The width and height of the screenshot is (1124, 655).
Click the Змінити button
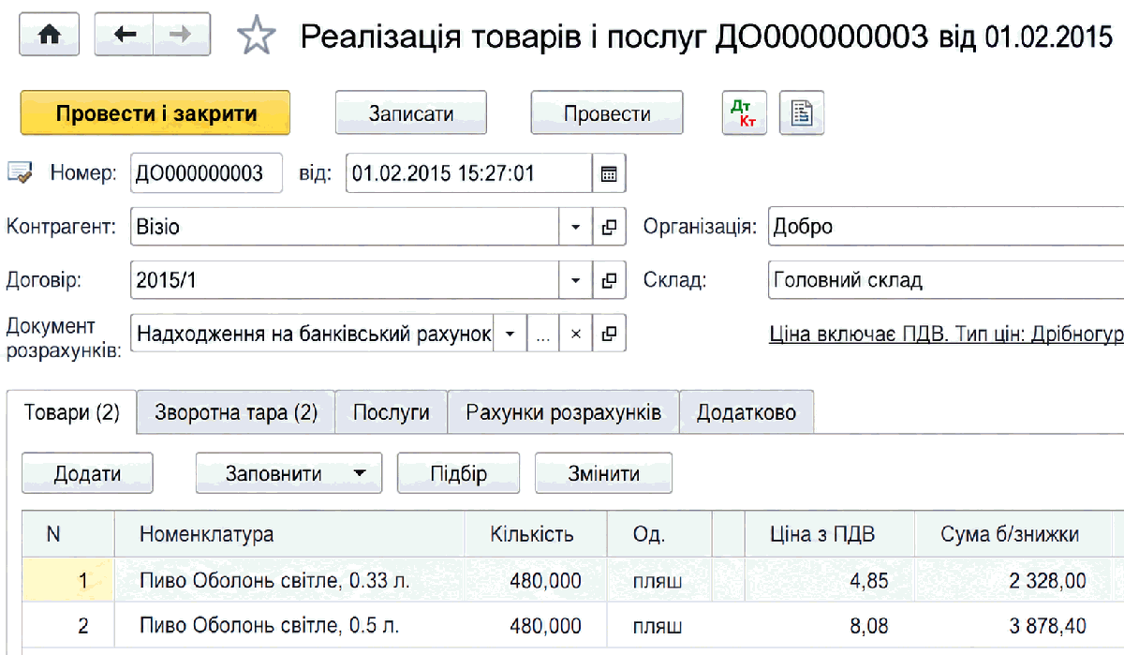tap(603, 473)
